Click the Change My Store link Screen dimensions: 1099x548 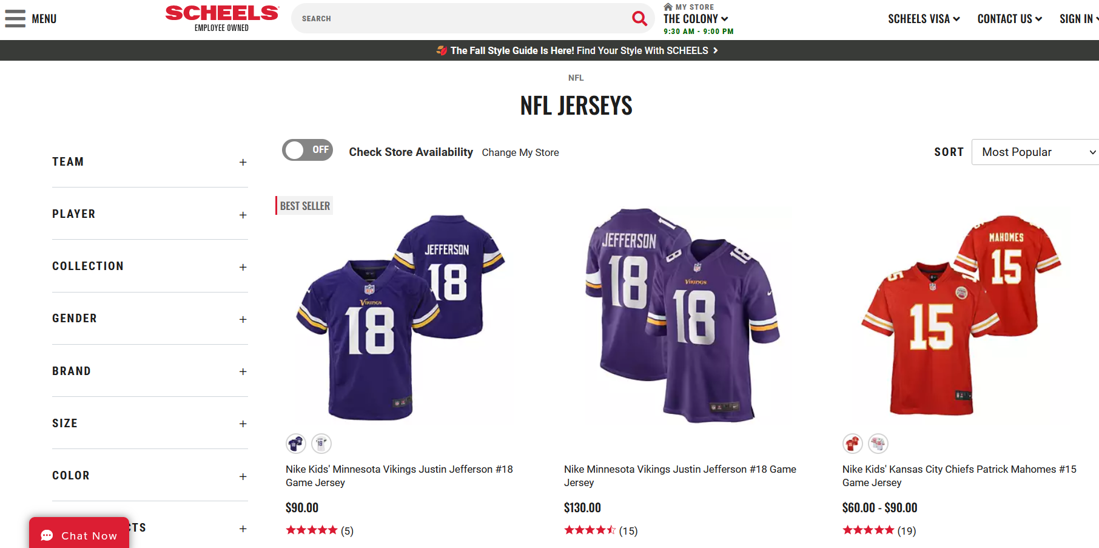(520, 153)
